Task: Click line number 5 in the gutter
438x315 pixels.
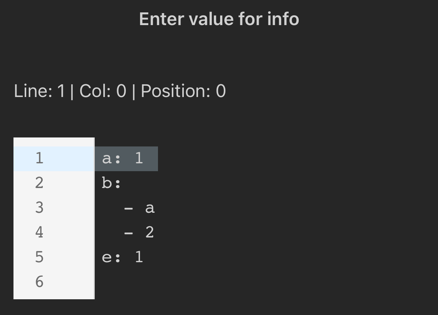Action: click(39, 257)
